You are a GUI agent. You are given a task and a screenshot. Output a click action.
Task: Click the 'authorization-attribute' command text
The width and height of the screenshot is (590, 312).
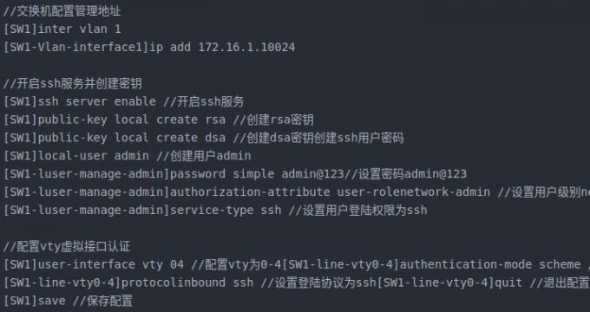pos(250,192)
